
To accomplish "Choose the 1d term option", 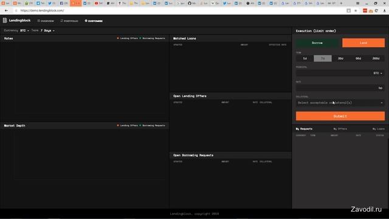I will pos(305,58).
